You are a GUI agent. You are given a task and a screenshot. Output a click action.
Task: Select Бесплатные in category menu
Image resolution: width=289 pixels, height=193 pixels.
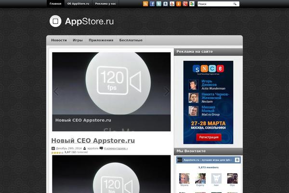(131, 40)
